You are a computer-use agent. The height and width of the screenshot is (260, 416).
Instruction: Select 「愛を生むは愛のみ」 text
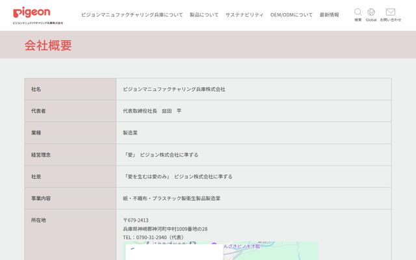coord(147,176)
